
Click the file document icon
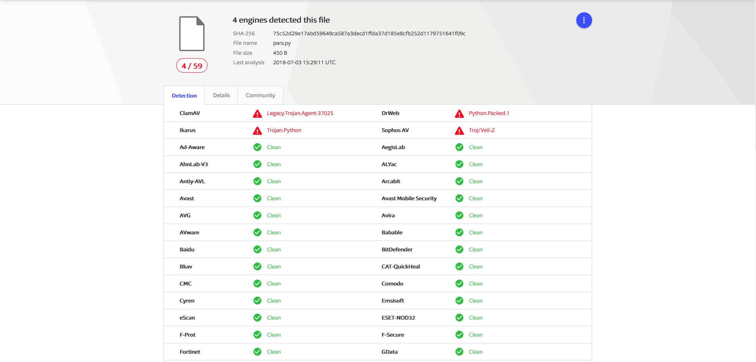192,34
